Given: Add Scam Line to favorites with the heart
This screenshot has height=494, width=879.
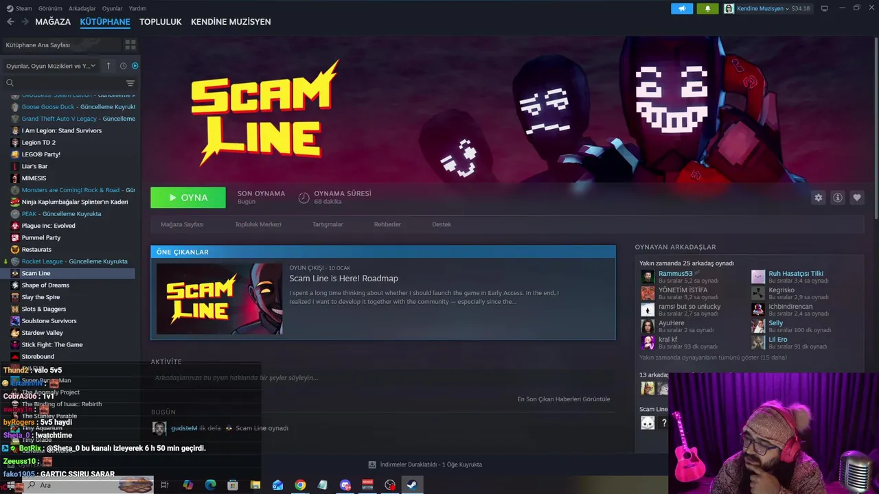Looking at the screenshot, I should click(856, 198).
